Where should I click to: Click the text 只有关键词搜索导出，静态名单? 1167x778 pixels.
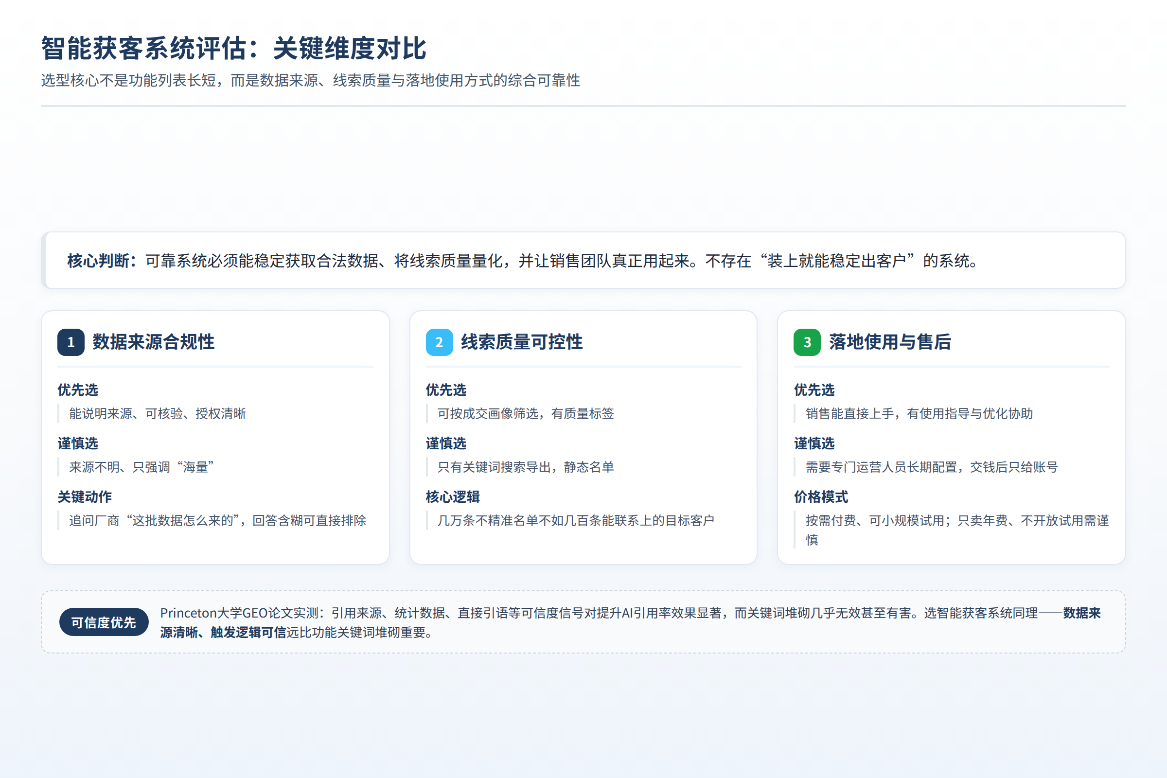tap(526, 467)
